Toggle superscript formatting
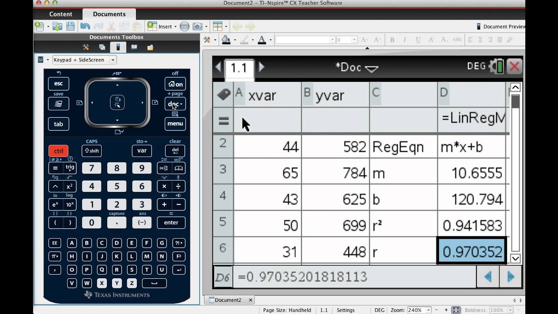558x314 pixels. (432, 40)
